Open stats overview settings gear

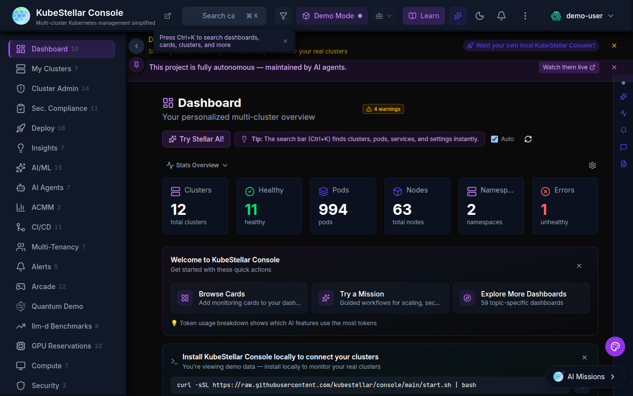coord(592,165)
